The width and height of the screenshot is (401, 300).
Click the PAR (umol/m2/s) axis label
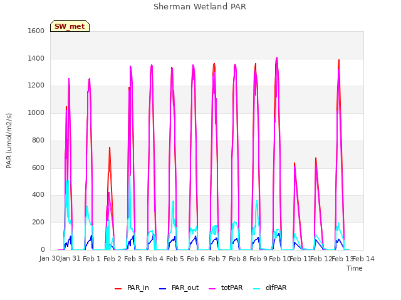coord(9,141)
